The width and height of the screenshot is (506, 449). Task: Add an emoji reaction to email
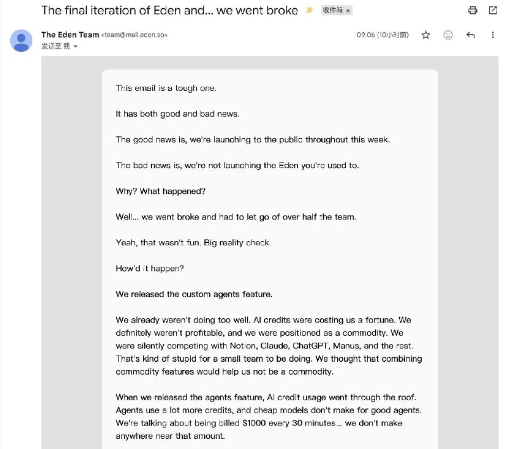448,35
